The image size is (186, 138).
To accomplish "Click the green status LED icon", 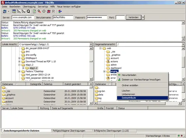I will click(x=179, y=136).
